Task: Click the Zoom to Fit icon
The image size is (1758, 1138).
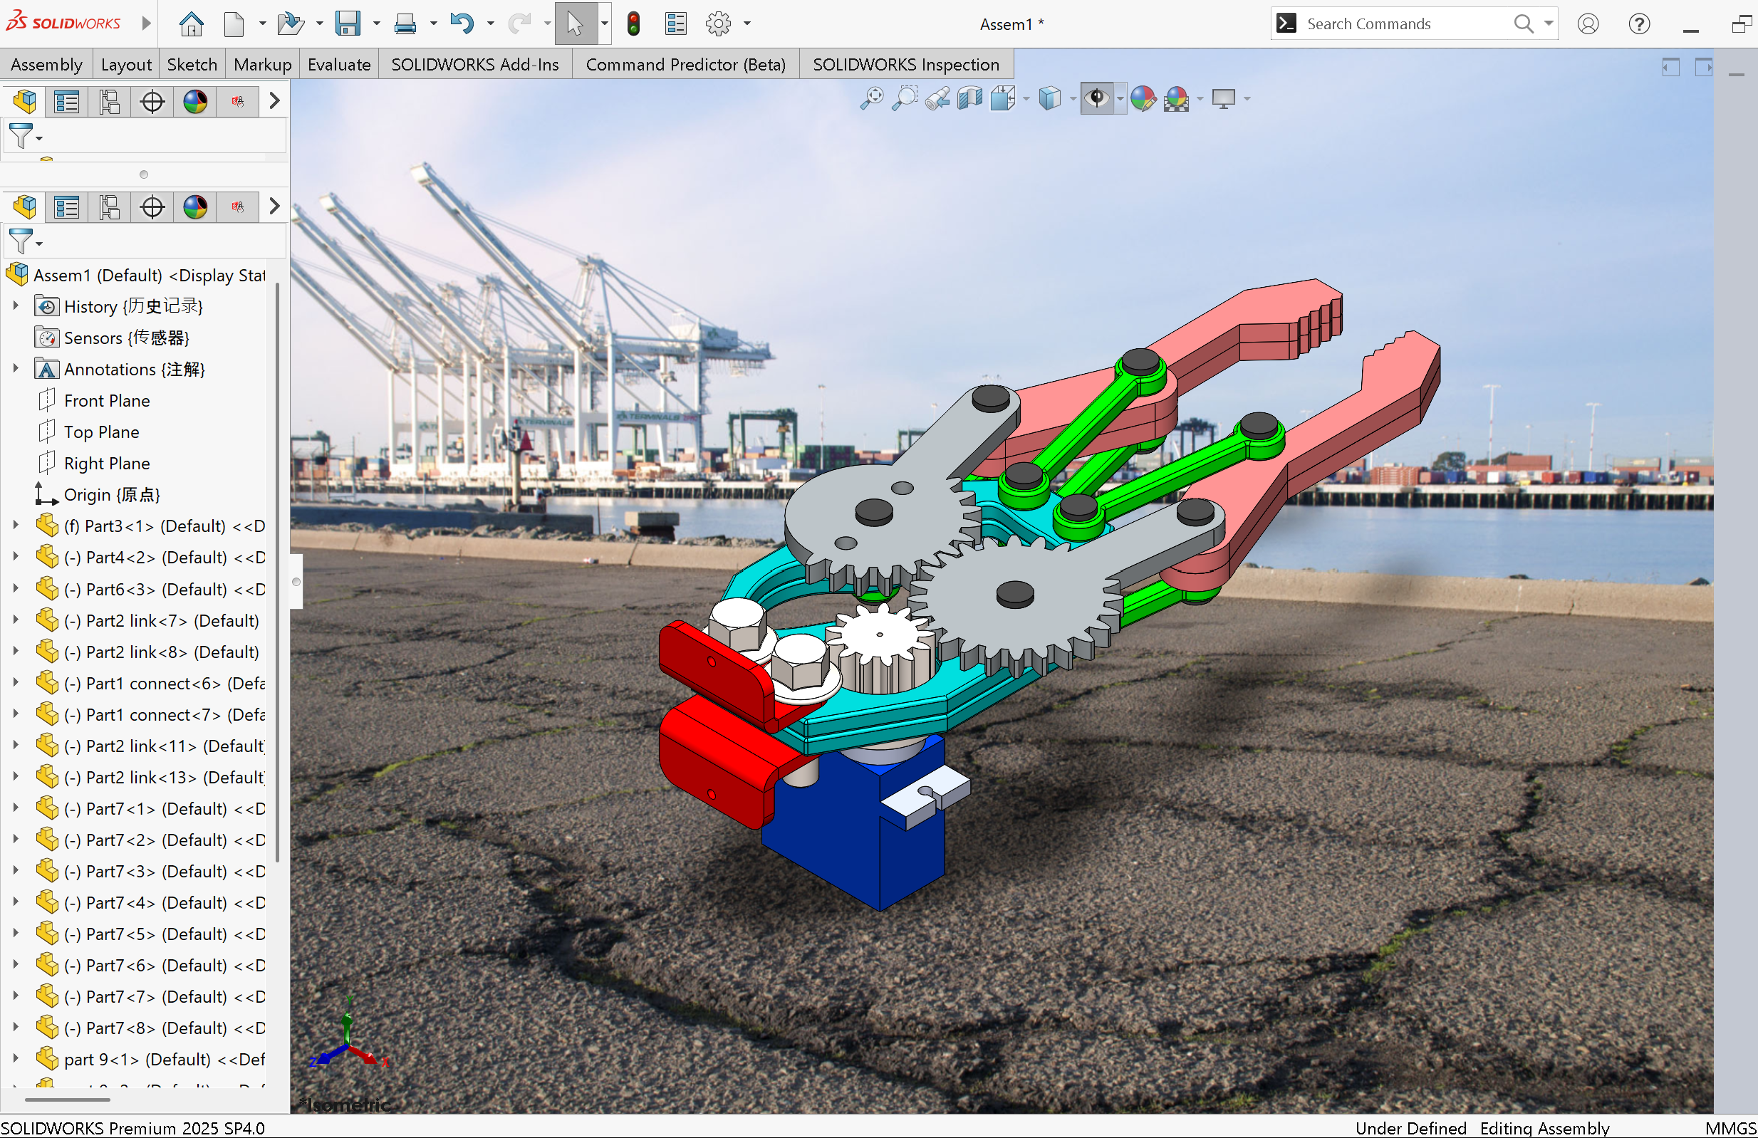Action: click(872, 98)
